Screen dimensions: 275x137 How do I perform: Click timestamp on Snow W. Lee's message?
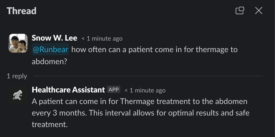102,39
